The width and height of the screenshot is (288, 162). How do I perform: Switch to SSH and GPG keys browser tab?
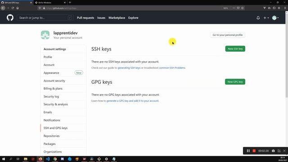coord(16,3)
